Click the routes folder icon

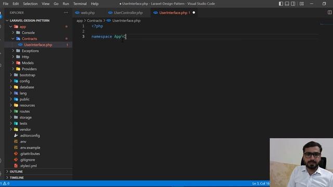click(16, 111)
